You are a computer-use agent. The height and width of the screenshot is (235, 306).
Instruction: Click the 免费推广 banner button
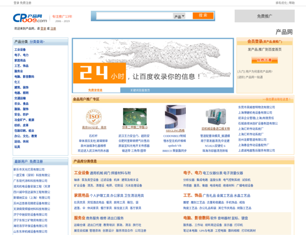265,16
